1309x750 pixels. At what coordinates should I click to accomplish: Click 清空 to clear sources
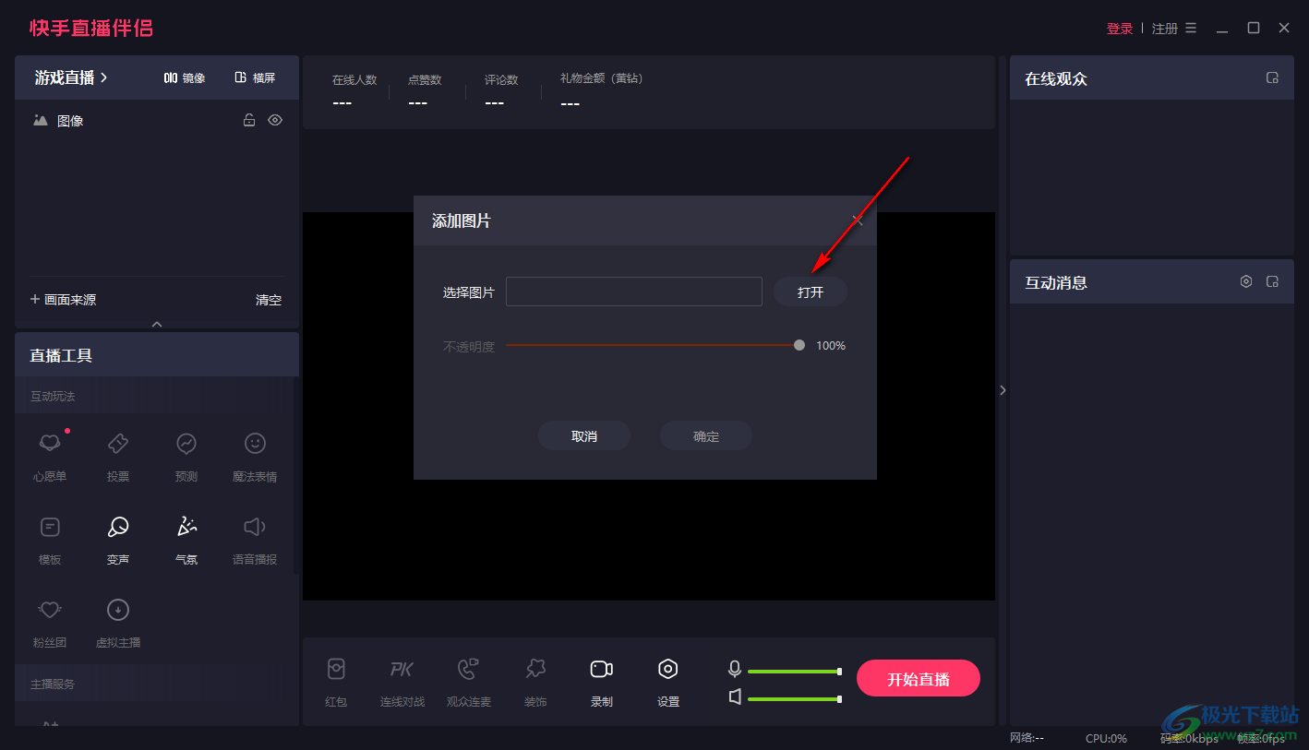coord(269,300)
